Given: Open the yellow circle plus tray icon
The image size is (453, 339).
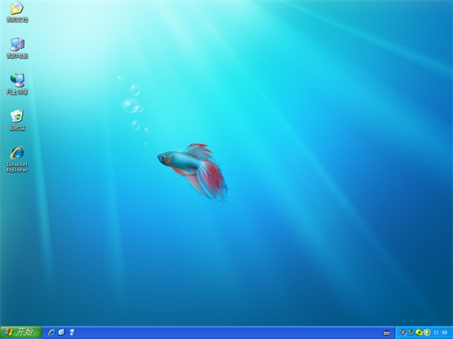Looking at the screenshot, I should click(419, 332).
